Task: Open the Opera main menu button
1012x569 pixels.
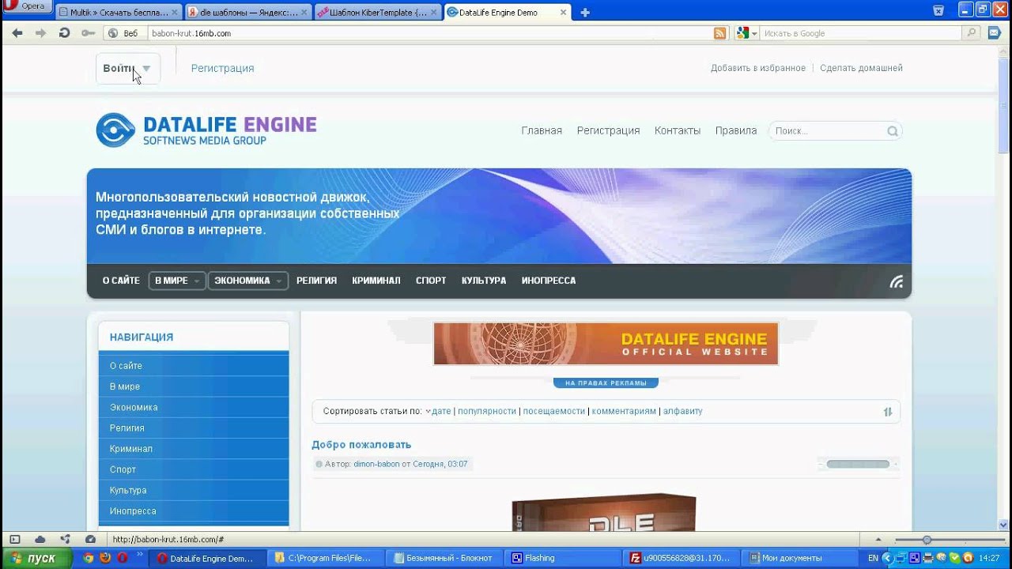Action: pyautogui.click(x=27, y=6)
